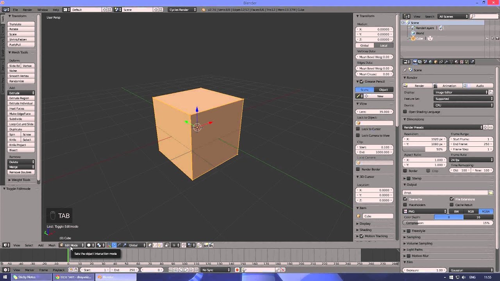
Task: Open the File menu
Action: pyautogui.click(x=15, y=9)
